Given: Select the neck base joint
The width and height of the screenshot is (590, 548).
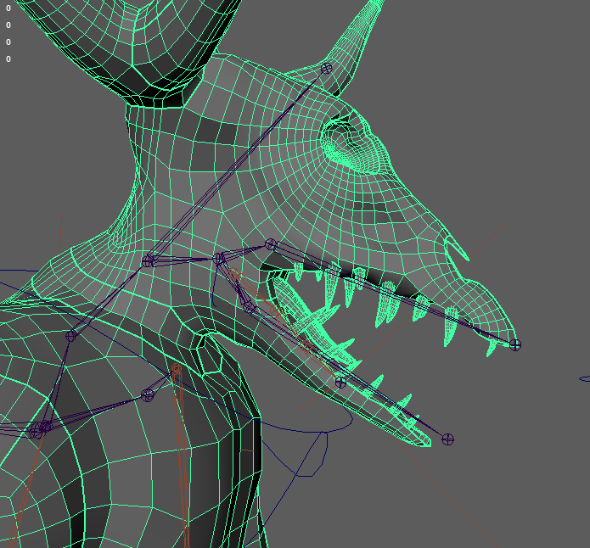Looking at the screenshot, I should pyautogui.click(x=149, y=260).
